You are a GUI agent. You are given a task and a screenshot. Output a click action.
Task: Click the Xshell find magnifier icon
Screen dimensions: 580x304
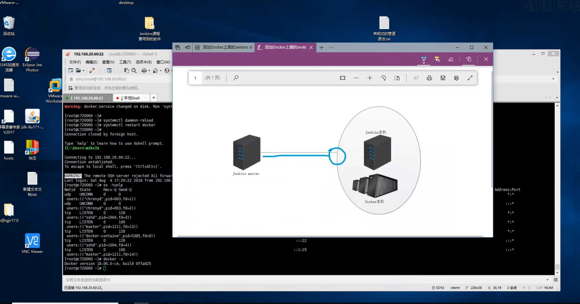(134, 71)
